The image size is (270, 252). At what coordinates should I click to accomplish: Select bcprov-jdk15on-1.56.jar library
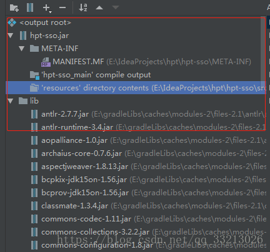pos(85,193)
